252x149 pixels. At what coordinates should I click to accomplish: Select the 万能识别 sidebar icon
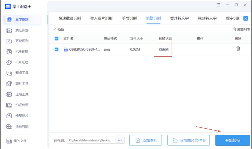[9, 41]
